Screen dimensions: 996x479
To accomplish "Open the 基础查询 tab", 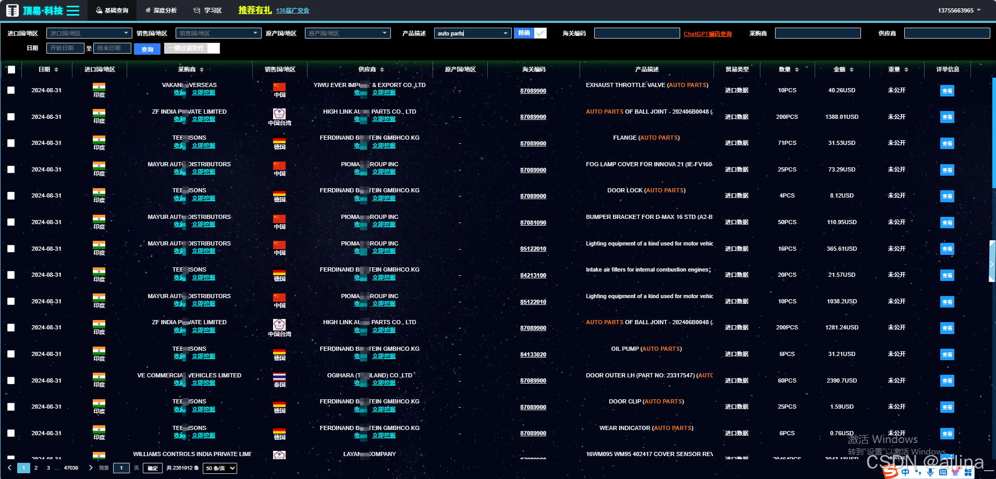I will point(112,10).
